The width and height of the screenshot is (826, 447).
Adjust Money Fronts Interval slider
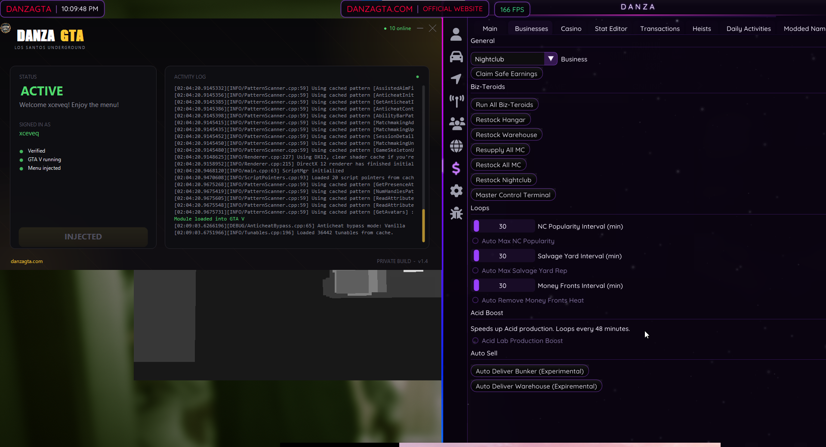pyautogui.click(x=503, y=285)
